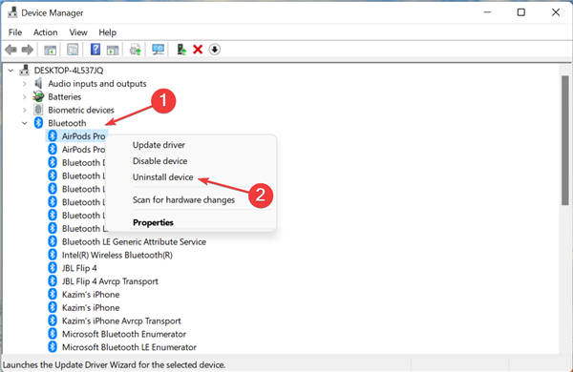Viewport: 573px width, 372px height.
Task: Open the View menu
Action: pos(78,32)
